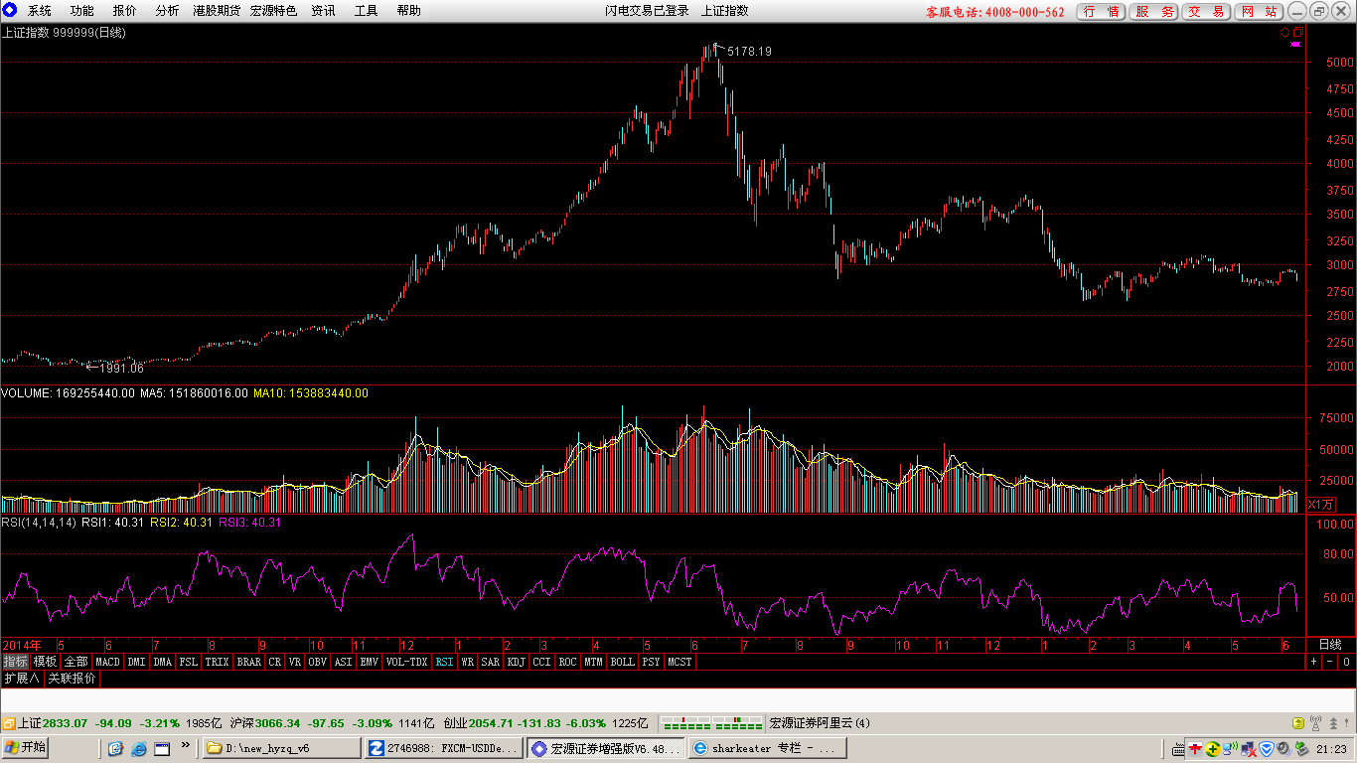
Task: Switch to the MACD indicator
Action: coord(107,661)
